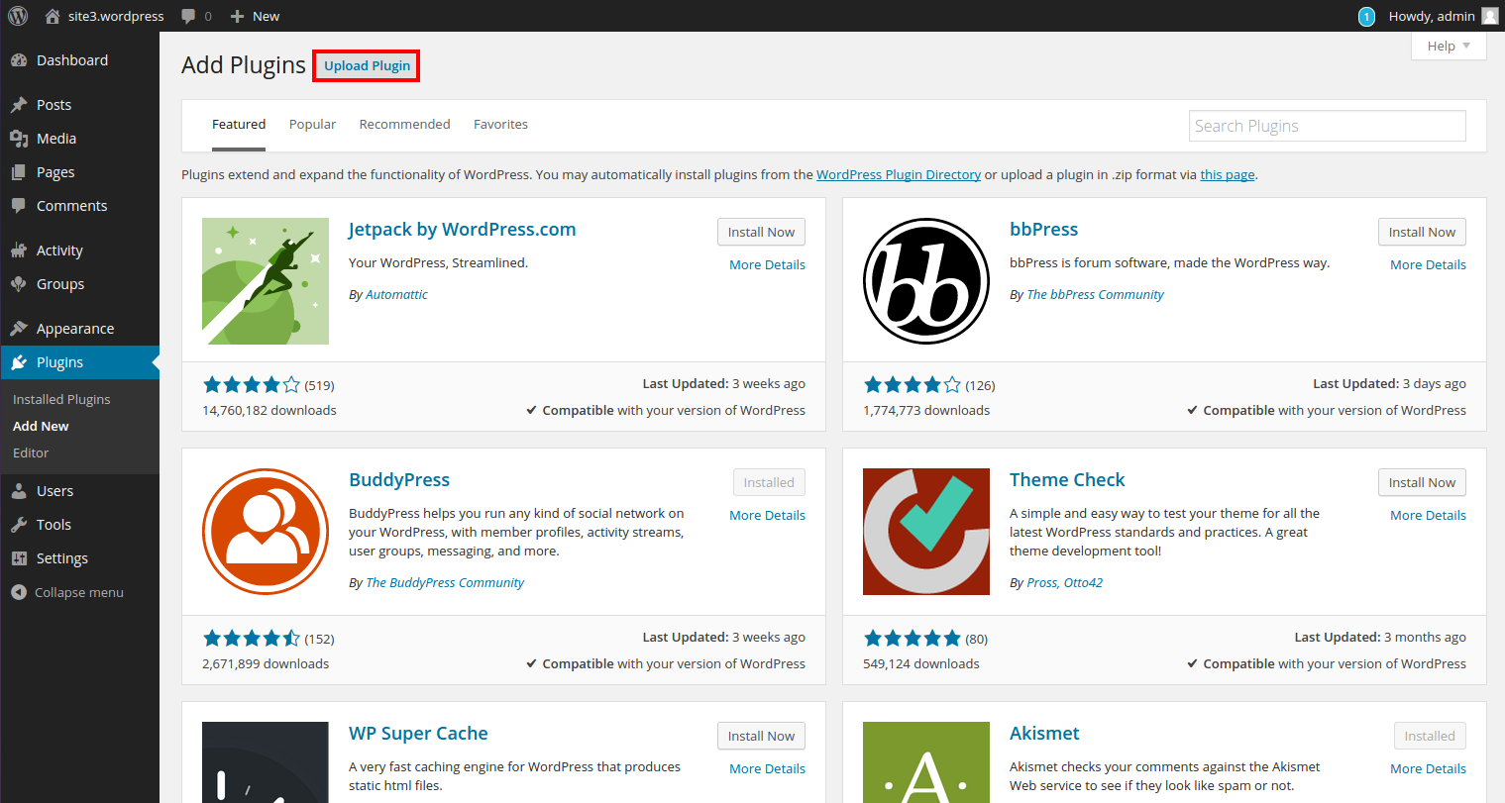1505x803 pixels.
Task: Open the Howdy, admin account menu
Action: pos(1432,16)
